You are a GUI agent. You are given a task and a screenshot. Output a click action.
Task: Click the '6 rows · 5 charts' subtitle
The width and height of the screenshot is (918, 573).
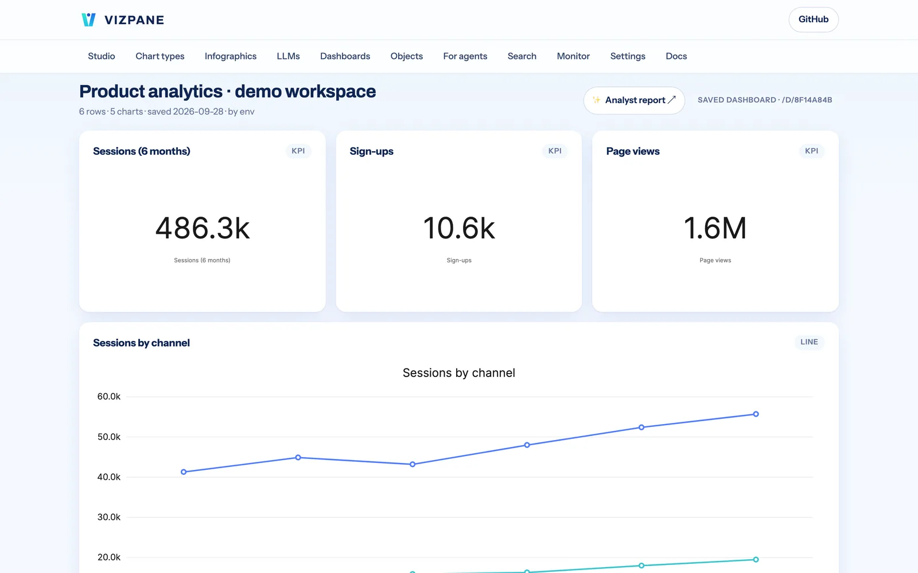tap(111, 112)
